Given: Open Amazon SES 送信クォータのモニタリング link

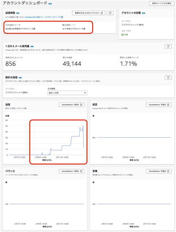Looking at the screenshot, I should pos(44,17).
